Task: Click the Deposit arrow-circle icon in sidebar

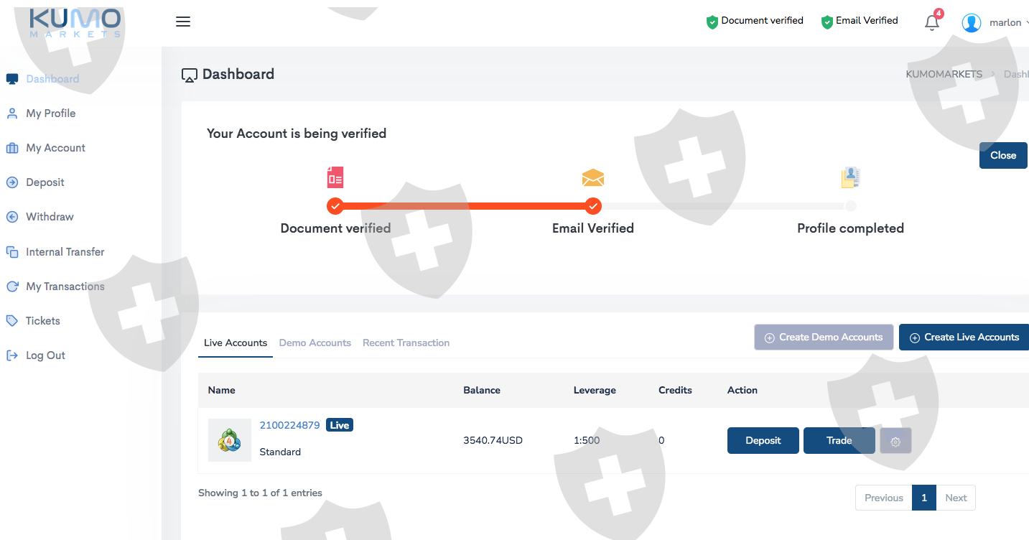Action: coord(12,182)
